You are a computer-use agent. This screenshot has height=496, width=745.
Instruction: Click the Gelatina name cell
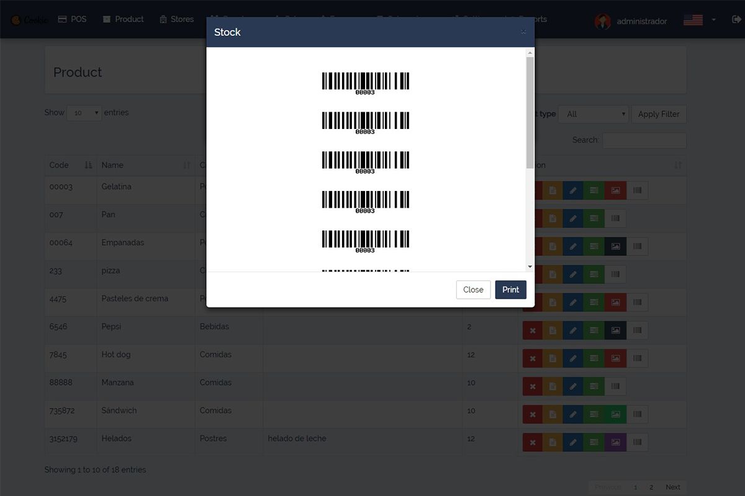(x=146, y=190)
